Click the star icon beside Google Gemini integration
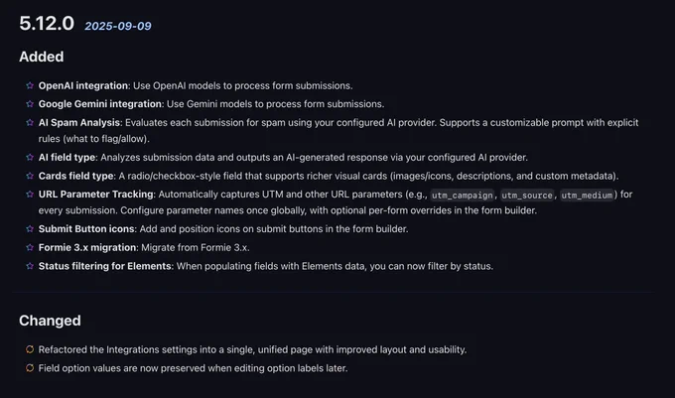This screenshot has width=675, height=398. [x=30, y=104]
